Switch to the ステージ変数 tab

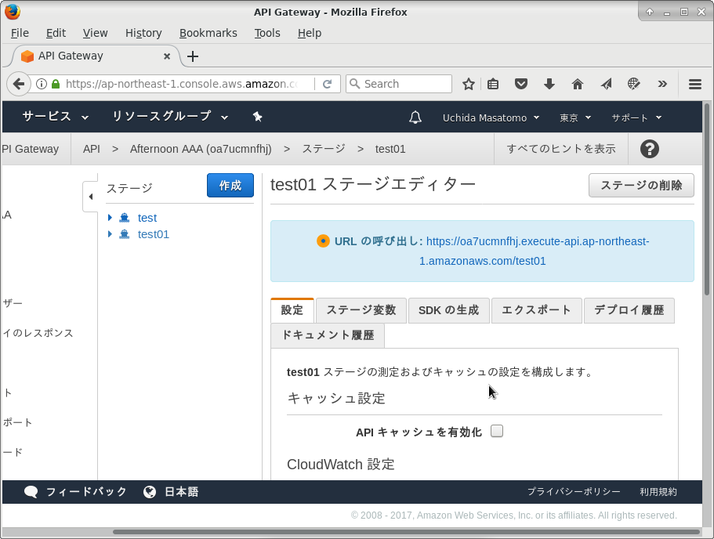click(x=361, y=310)
